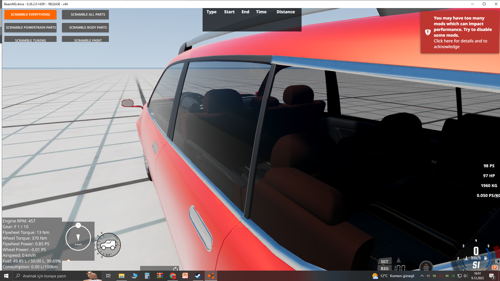This screenshot has height=281, width=500.
Task: Click SCRAMBLE PAINT button
Action: [85, 39]
